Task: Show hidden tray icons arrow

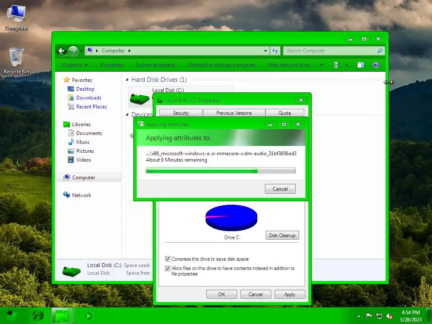Action: pos(359,316)
